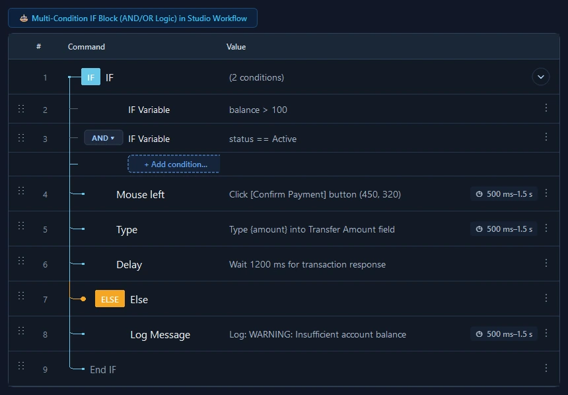Screen dimensions: 568x395
Task: Open the AND operator dropdown on row 3
Action: [103, 138]
